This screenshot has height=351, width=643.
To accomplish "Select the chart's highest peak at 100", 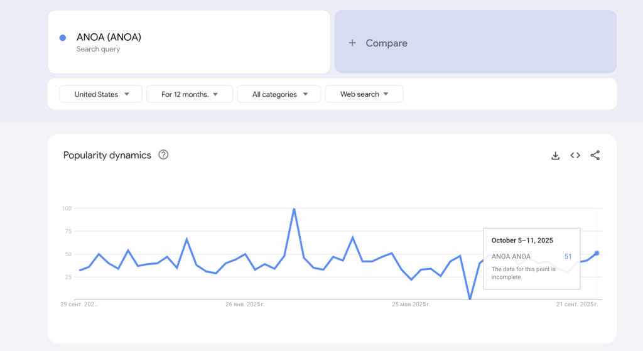I will [294, 208].
